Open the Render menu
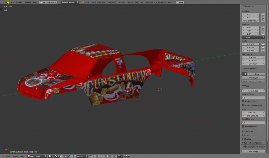 (19, 2)
